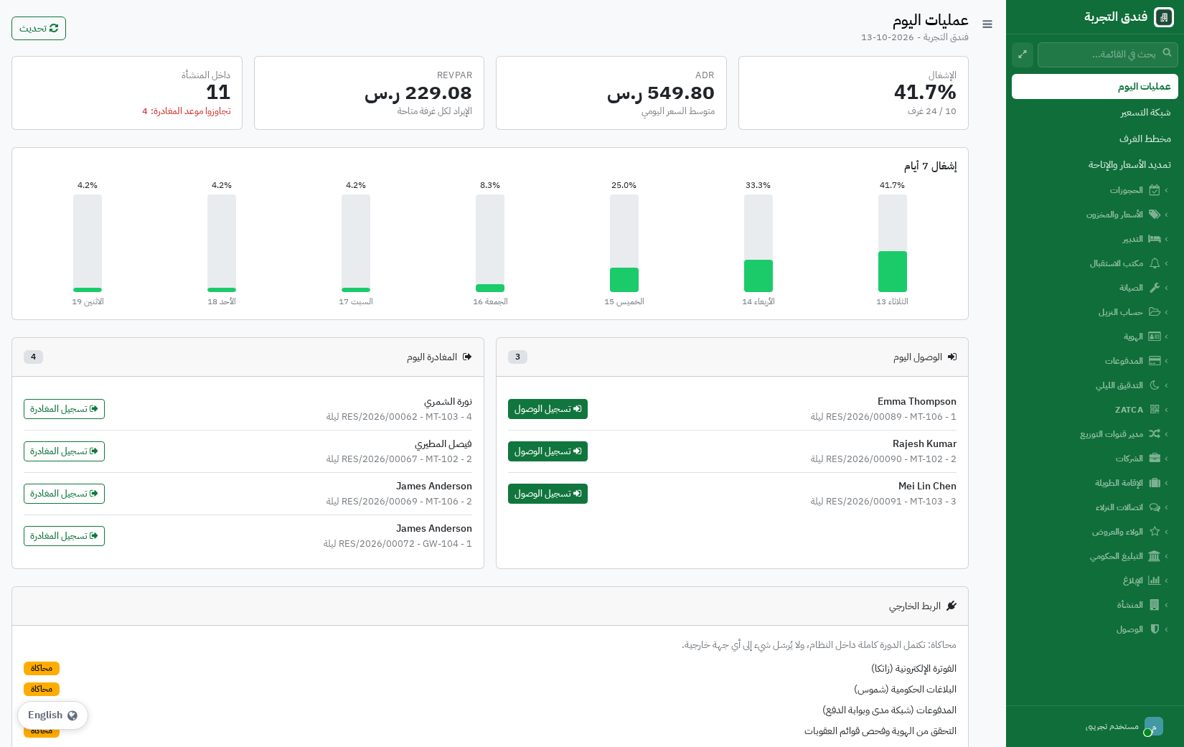Click the user avatar at sidebar bottom
This screenshot has width=1184, height=747.
tap(1153, 726)
